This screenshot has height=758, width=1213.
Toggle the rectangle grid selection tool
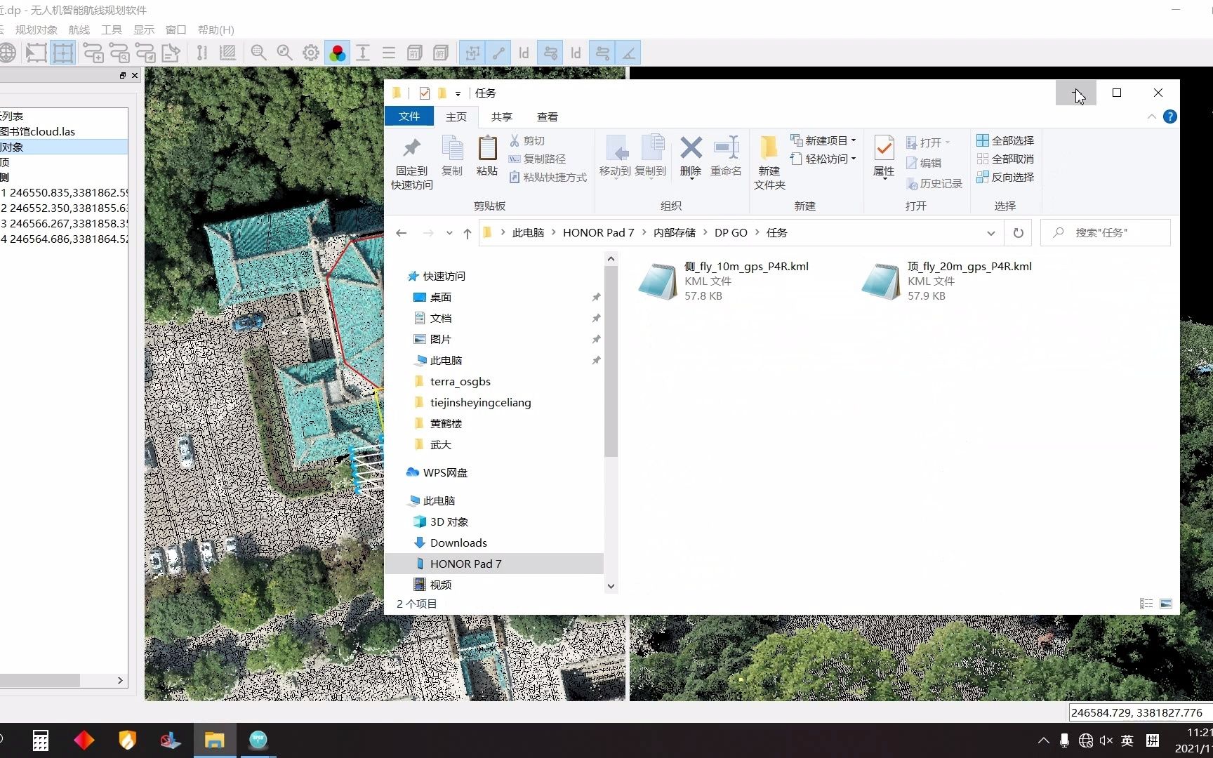[63, 53]
